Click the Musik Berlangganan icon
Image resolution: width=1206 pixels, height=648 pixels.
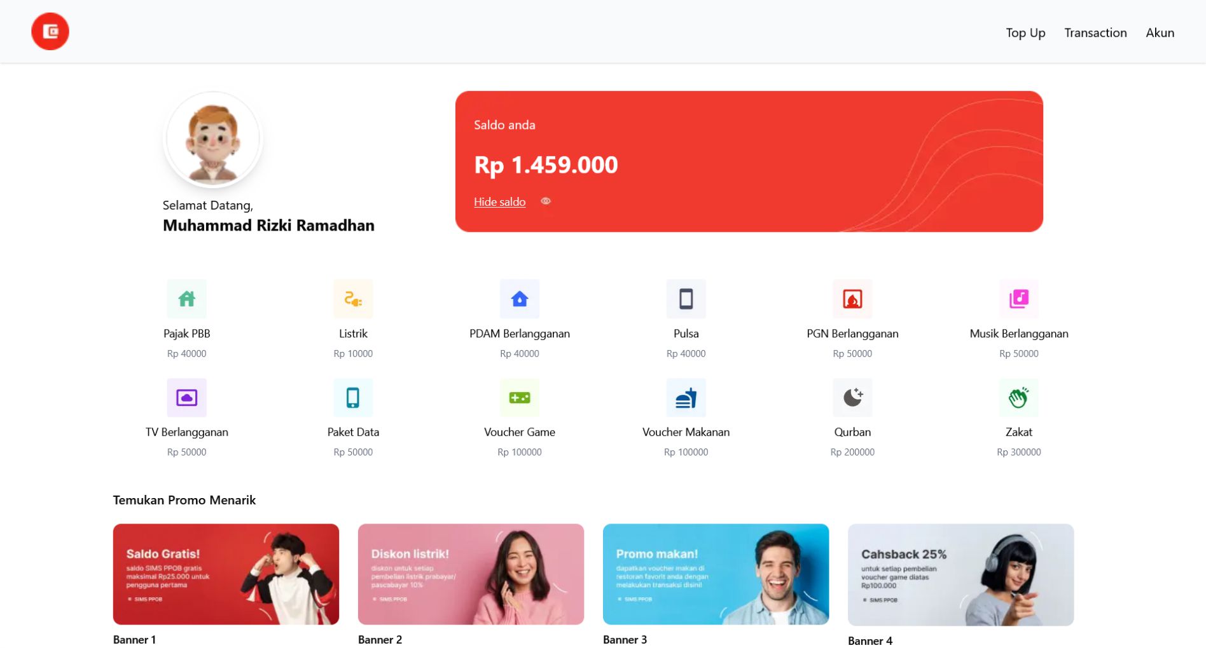(1019, 299)
